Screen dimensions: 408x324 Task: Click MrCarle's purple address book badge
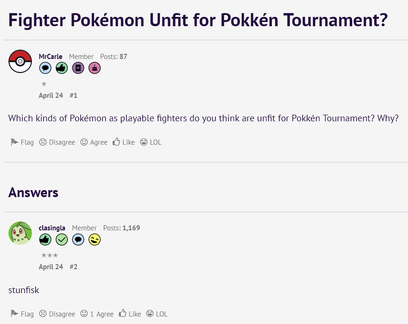pyautogui.click(x=78, y=68)
